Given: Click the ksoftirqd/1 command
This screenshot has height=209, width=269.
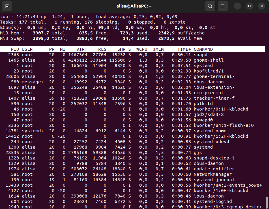Looking at the screenshot, I should pyautogui.click(x=209, y=71).
